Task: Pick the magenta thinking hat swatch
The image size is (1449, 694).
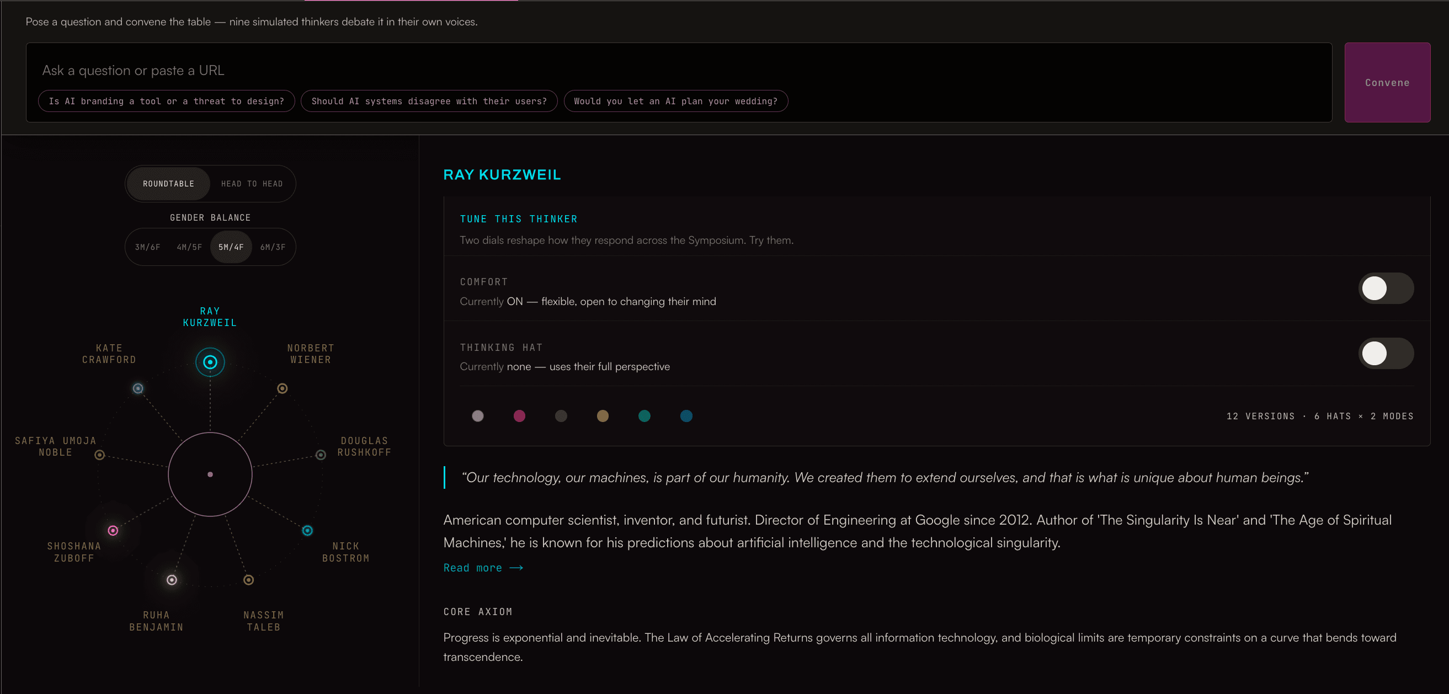Action: click(519, 415)
